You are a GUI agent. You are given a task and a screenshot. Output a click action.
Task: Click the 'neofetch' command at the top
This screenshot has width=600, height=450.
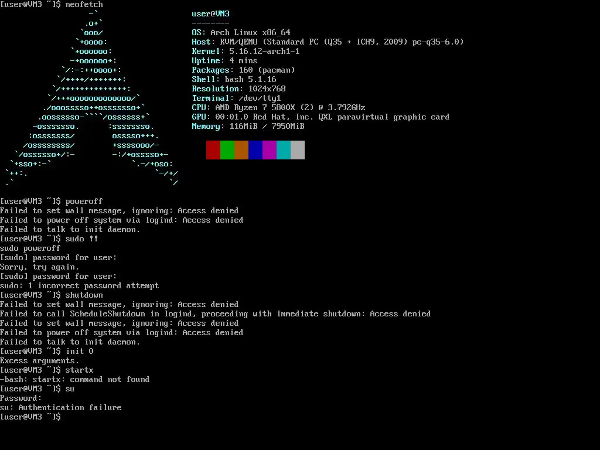pyautogui.click(x=84, y=5)
